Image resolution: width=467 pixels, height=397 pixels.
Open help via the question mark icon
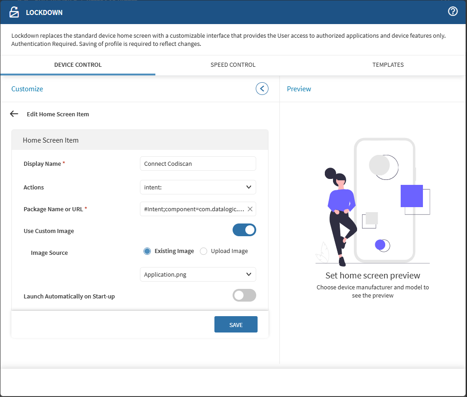452,12
